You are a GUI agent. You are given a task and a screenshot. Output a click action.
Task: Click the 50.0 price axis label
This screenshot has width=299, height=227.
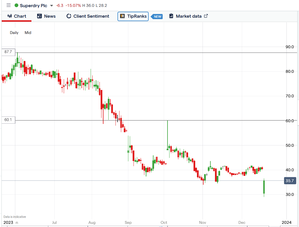[x=290, y=145]
